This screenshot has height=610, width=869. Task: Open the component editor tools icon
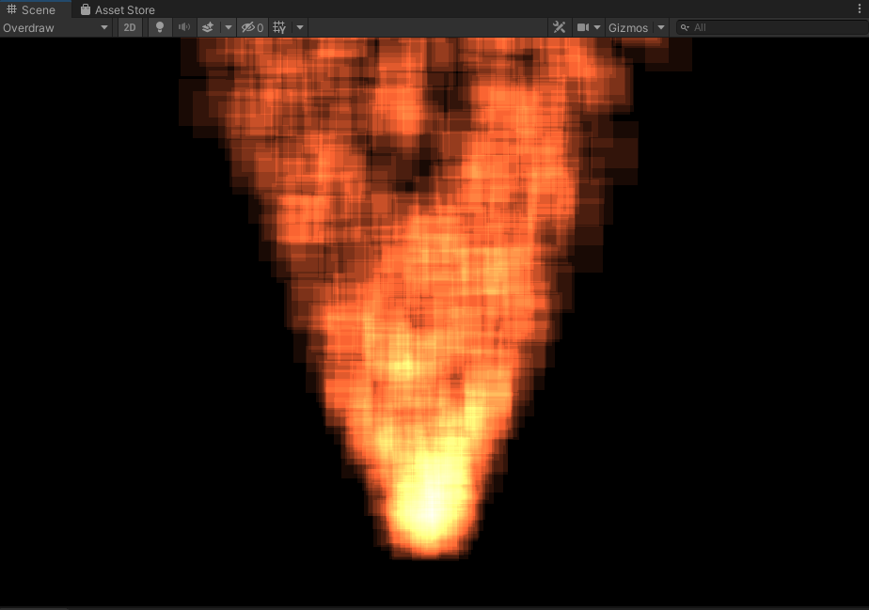pyautogui.click(x=559, y=27)
